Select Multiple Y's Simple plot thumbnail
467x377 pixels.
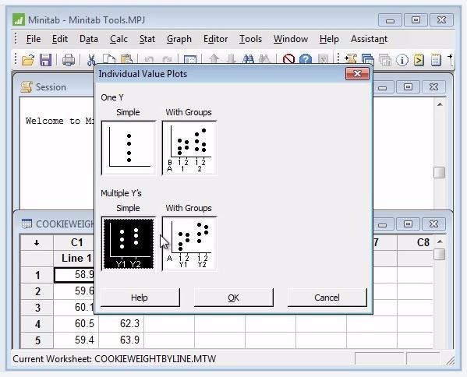(x=129, y=244)
